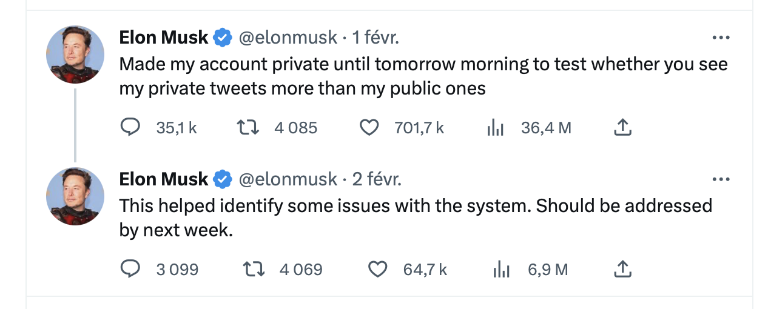Like the tweet with 64,7 k likes
Viewport: 768px width, 309px height.
click(378, 269)
